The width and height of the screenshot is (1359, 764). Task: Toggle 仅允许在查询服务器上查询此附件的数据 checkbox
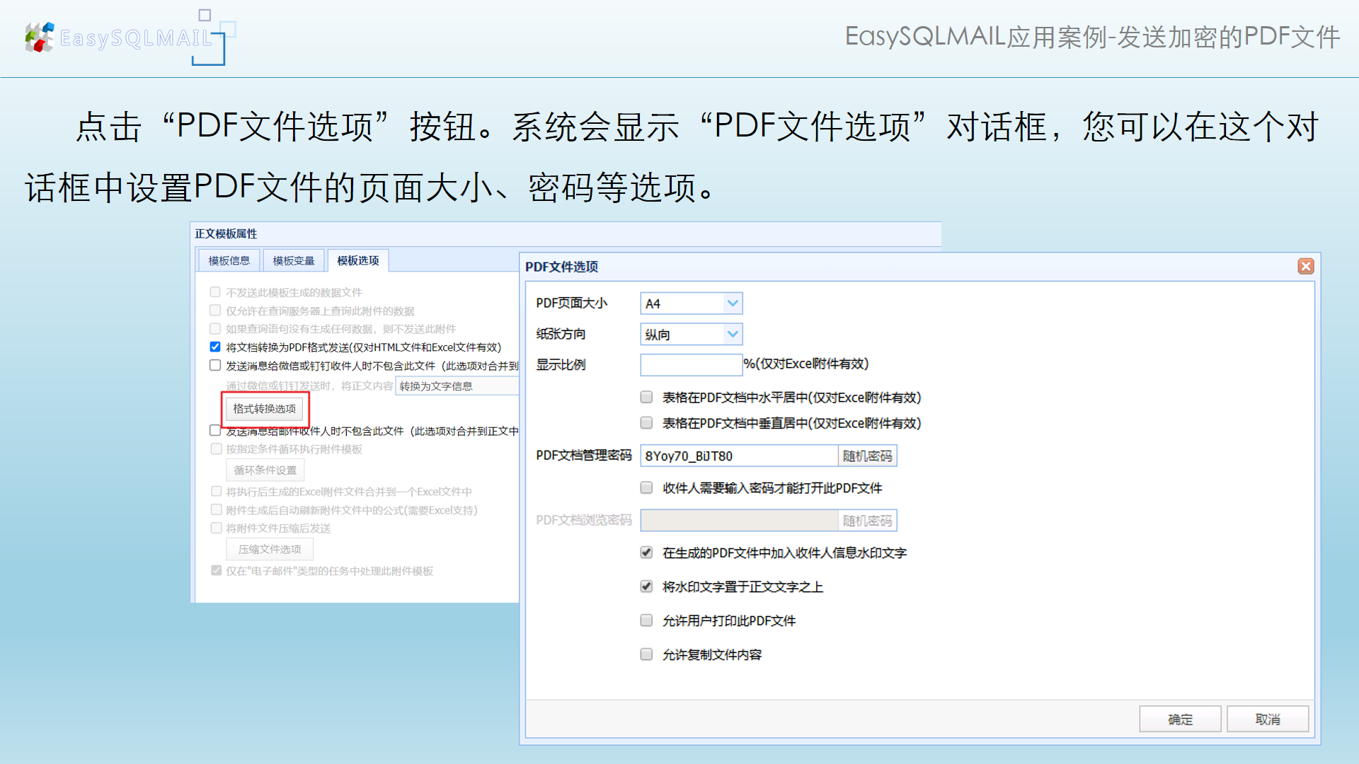(215, 310)
